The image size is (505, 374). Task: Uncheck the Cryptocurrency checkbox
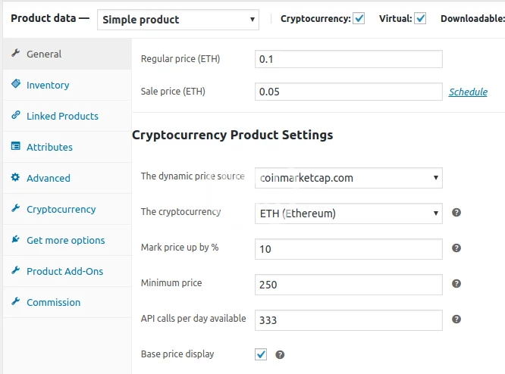pos(359,18)
